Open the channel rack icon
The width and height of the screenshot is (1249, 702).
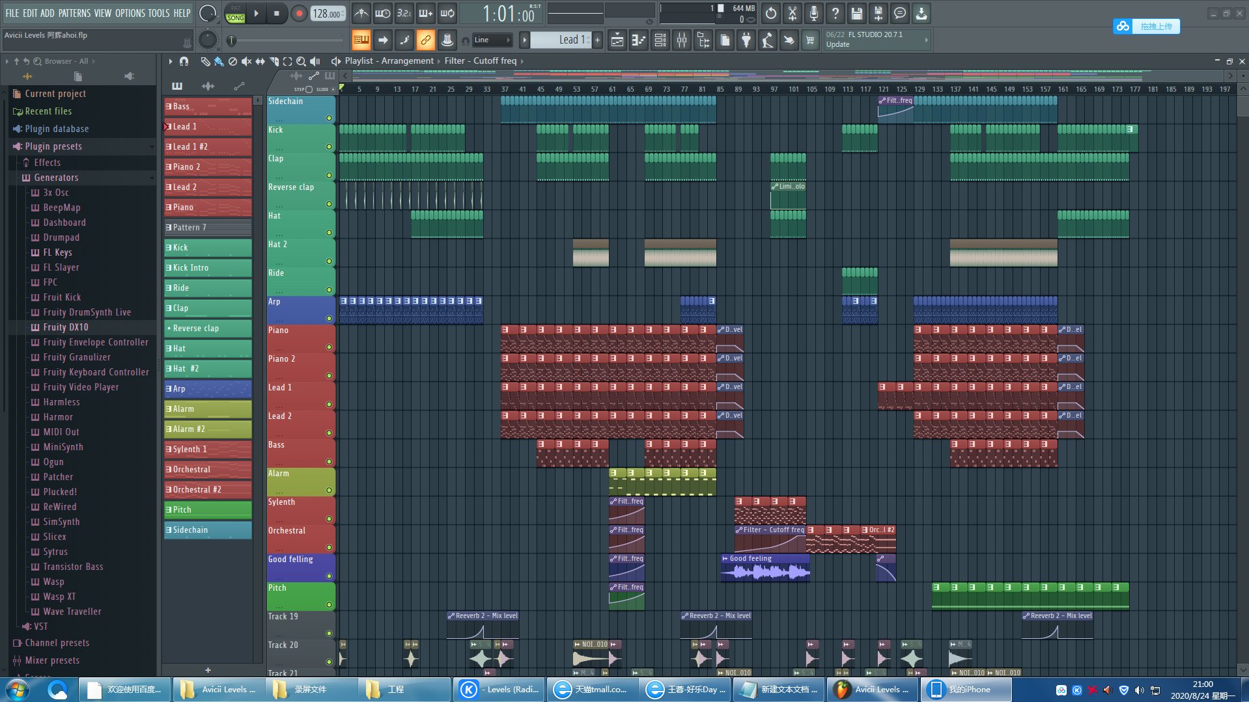(x=660, y=40)
